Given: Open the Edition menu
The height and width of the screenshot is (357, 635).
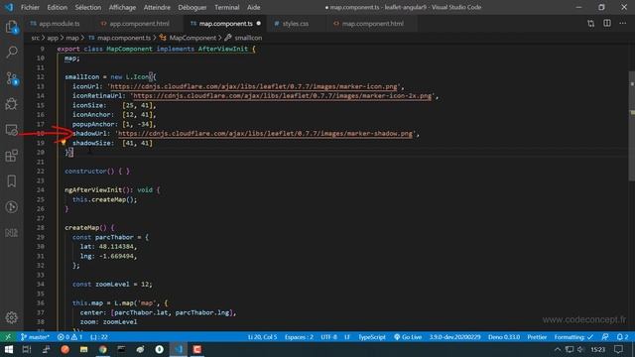Looking at the screenshot, I should 58,7.
